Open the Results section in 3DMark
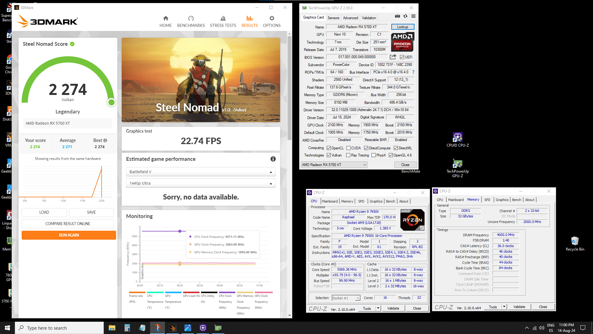 coord(250,22)
